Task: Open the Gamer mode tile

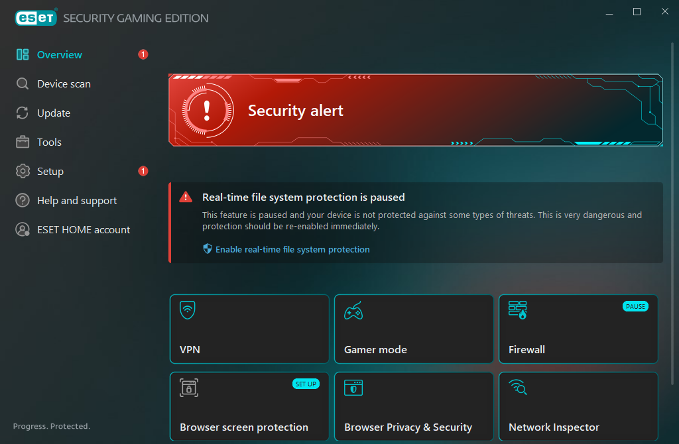Action: coord(414,329)
